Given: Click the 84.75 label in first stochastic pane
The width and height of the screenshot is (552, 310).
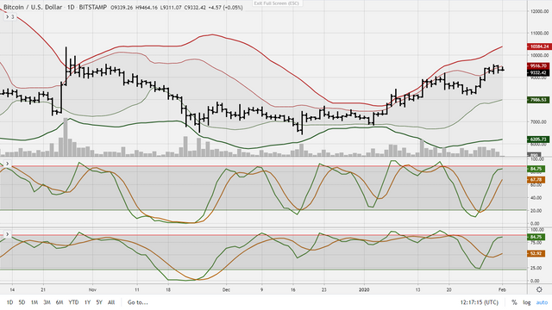Looking at the screenshot, I should click(x=536, y=169).
